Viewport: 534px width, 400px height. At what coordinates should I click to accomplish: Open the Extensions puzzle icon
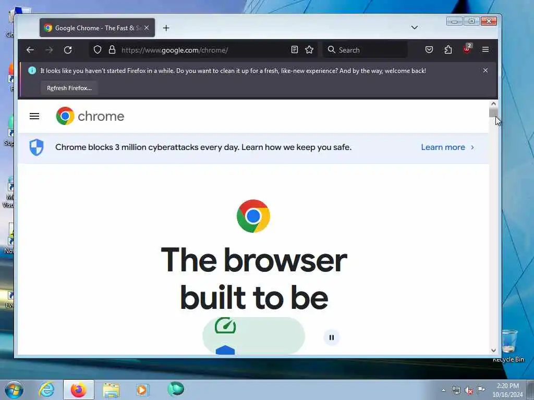pyautogui.click(x=448, y=49)
